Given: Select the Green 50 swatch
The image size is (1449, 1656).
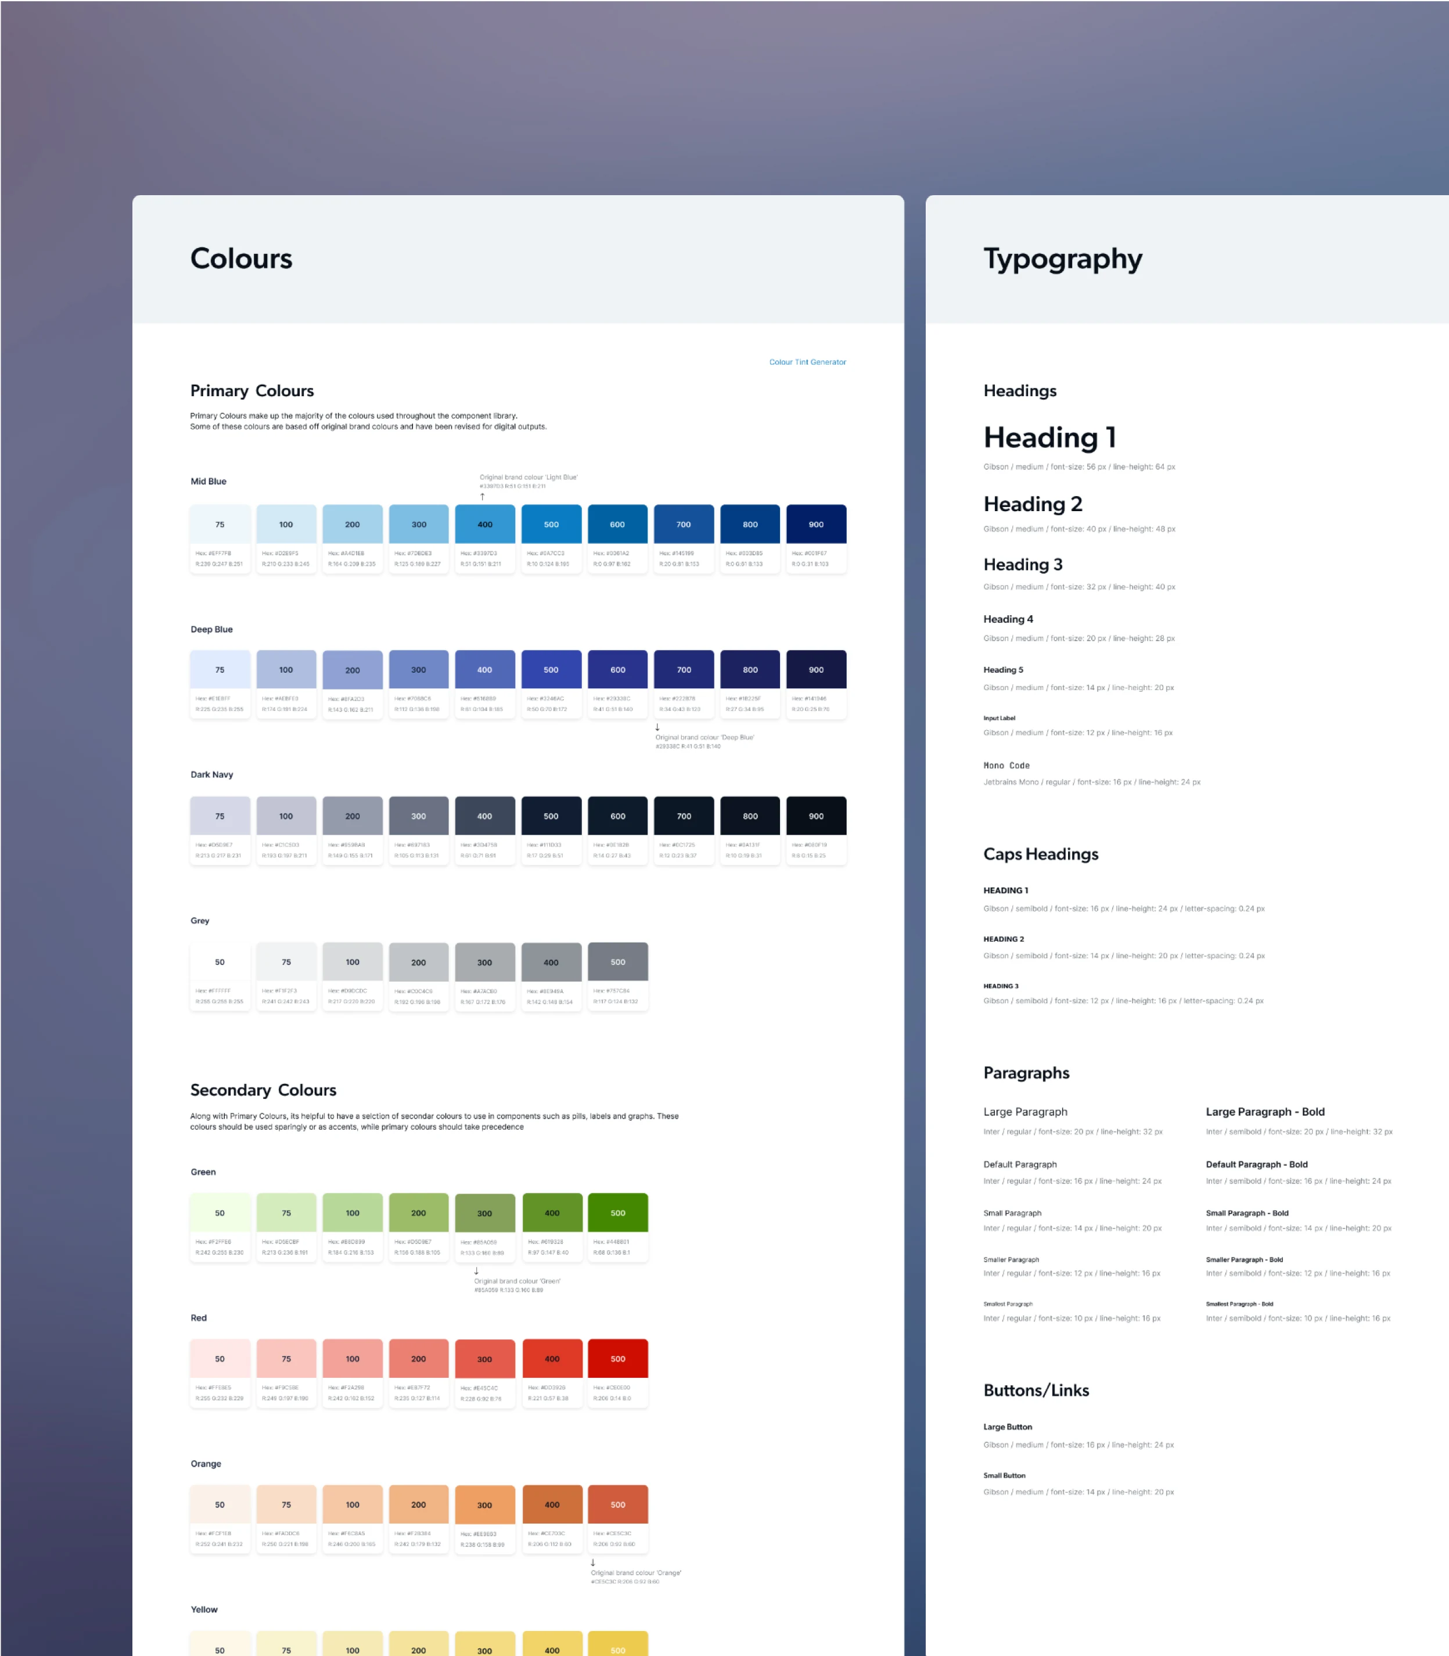Looking at the screenshot, I should pos(220,1227).
